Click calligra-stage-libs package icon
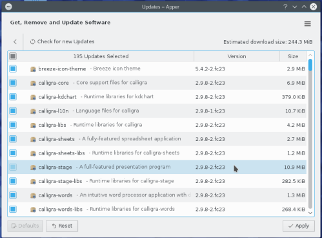The height and width of the screenshot is (238, 322). [33, 181]
